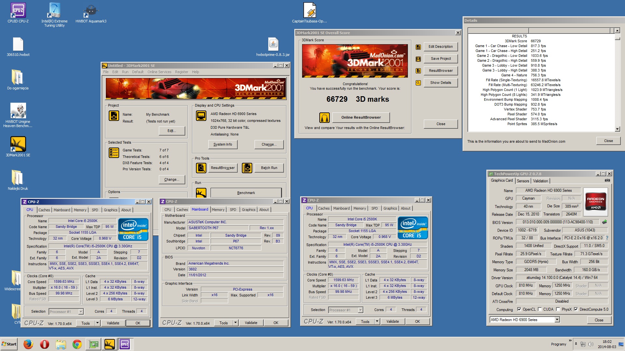Click the Details list scrollbar up arrow
Image resolution: width=625 pixels, height=351 pixels.
click(x=617, y=31)
